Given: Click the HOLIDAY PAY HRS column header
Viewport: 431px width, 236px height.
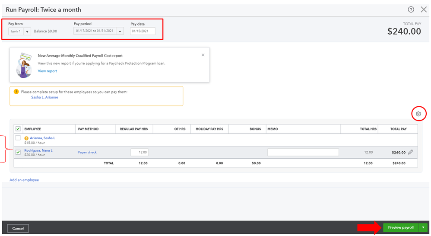Looking at the screenshot, I should click(x=209, y=129).
